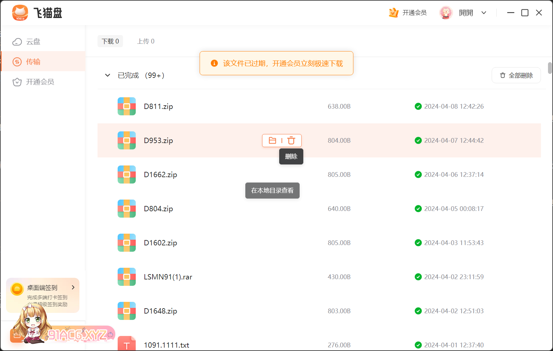
Task: Click the crown icon beside 开通会员
Action: coord(393,13)
